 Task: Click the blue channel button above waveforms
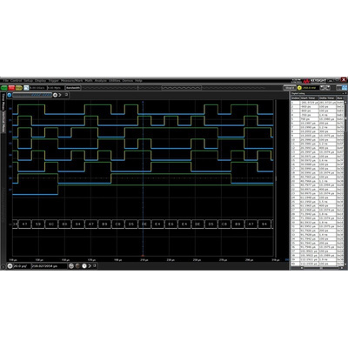coord(10,95)
